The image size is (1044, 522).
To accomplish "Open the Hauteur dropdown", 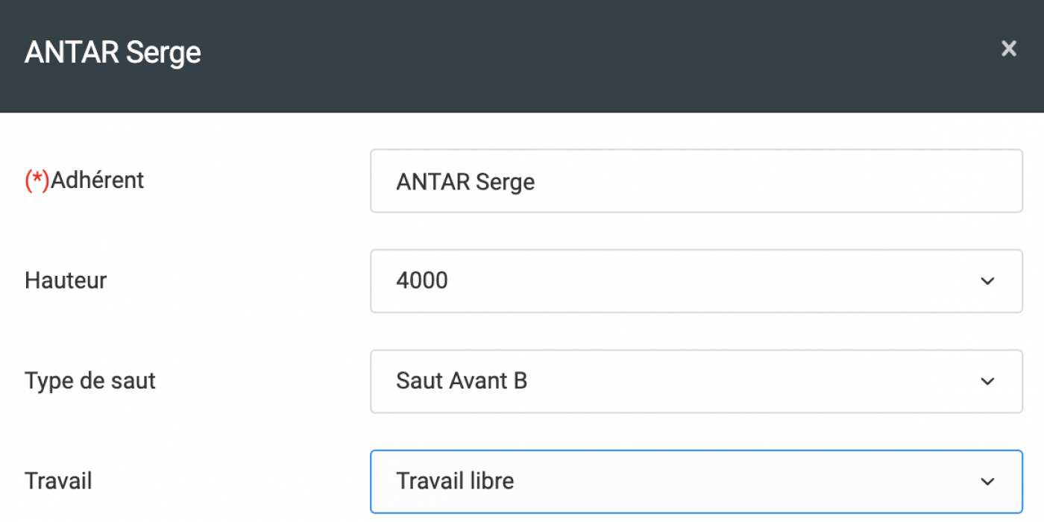I will coord(695,281).
